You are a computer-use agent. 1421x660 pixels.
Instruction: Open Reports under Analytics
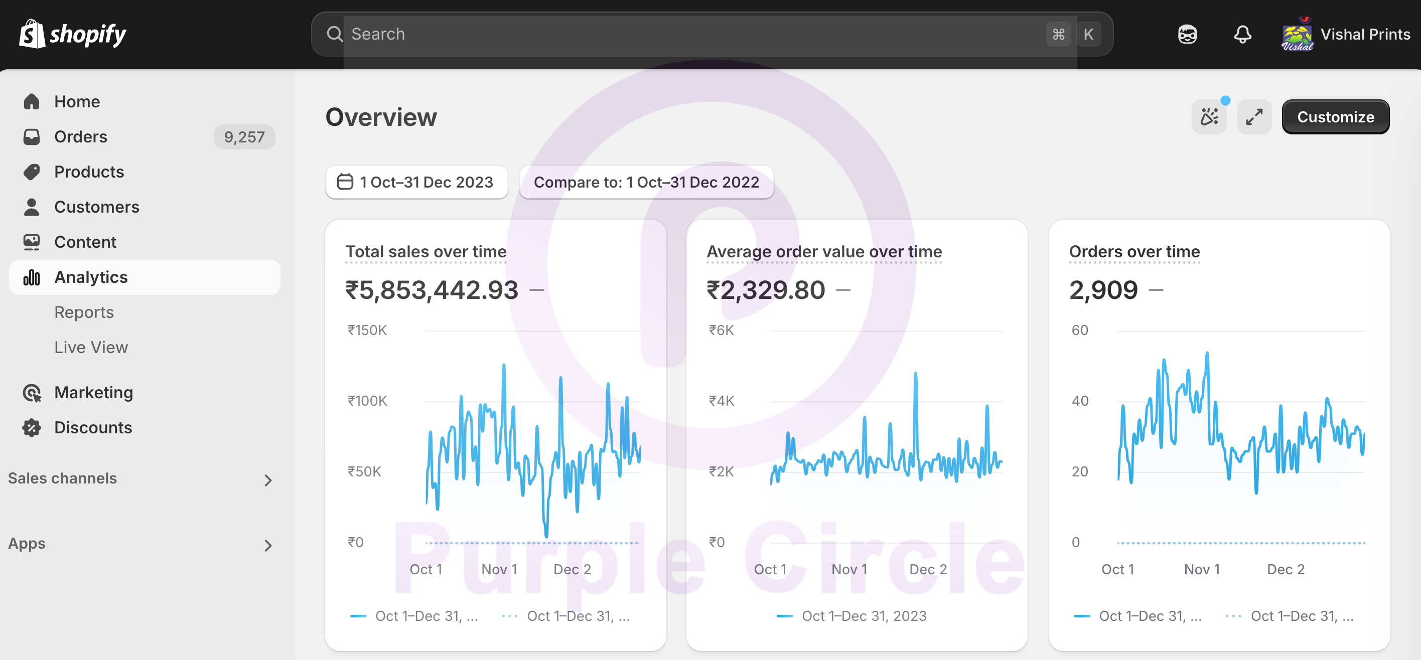pos(84,312)
